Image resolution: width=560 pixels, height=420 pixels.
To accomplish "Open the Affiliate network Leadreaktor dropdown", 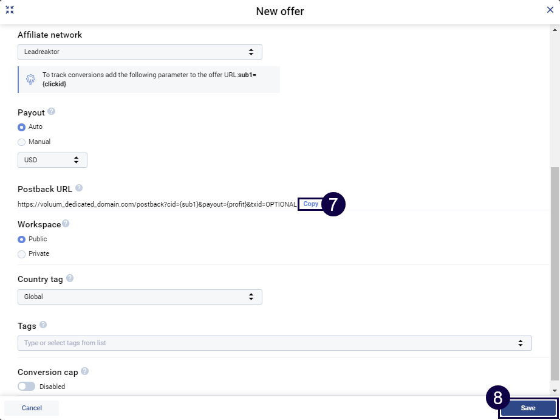I will [140, 52].
